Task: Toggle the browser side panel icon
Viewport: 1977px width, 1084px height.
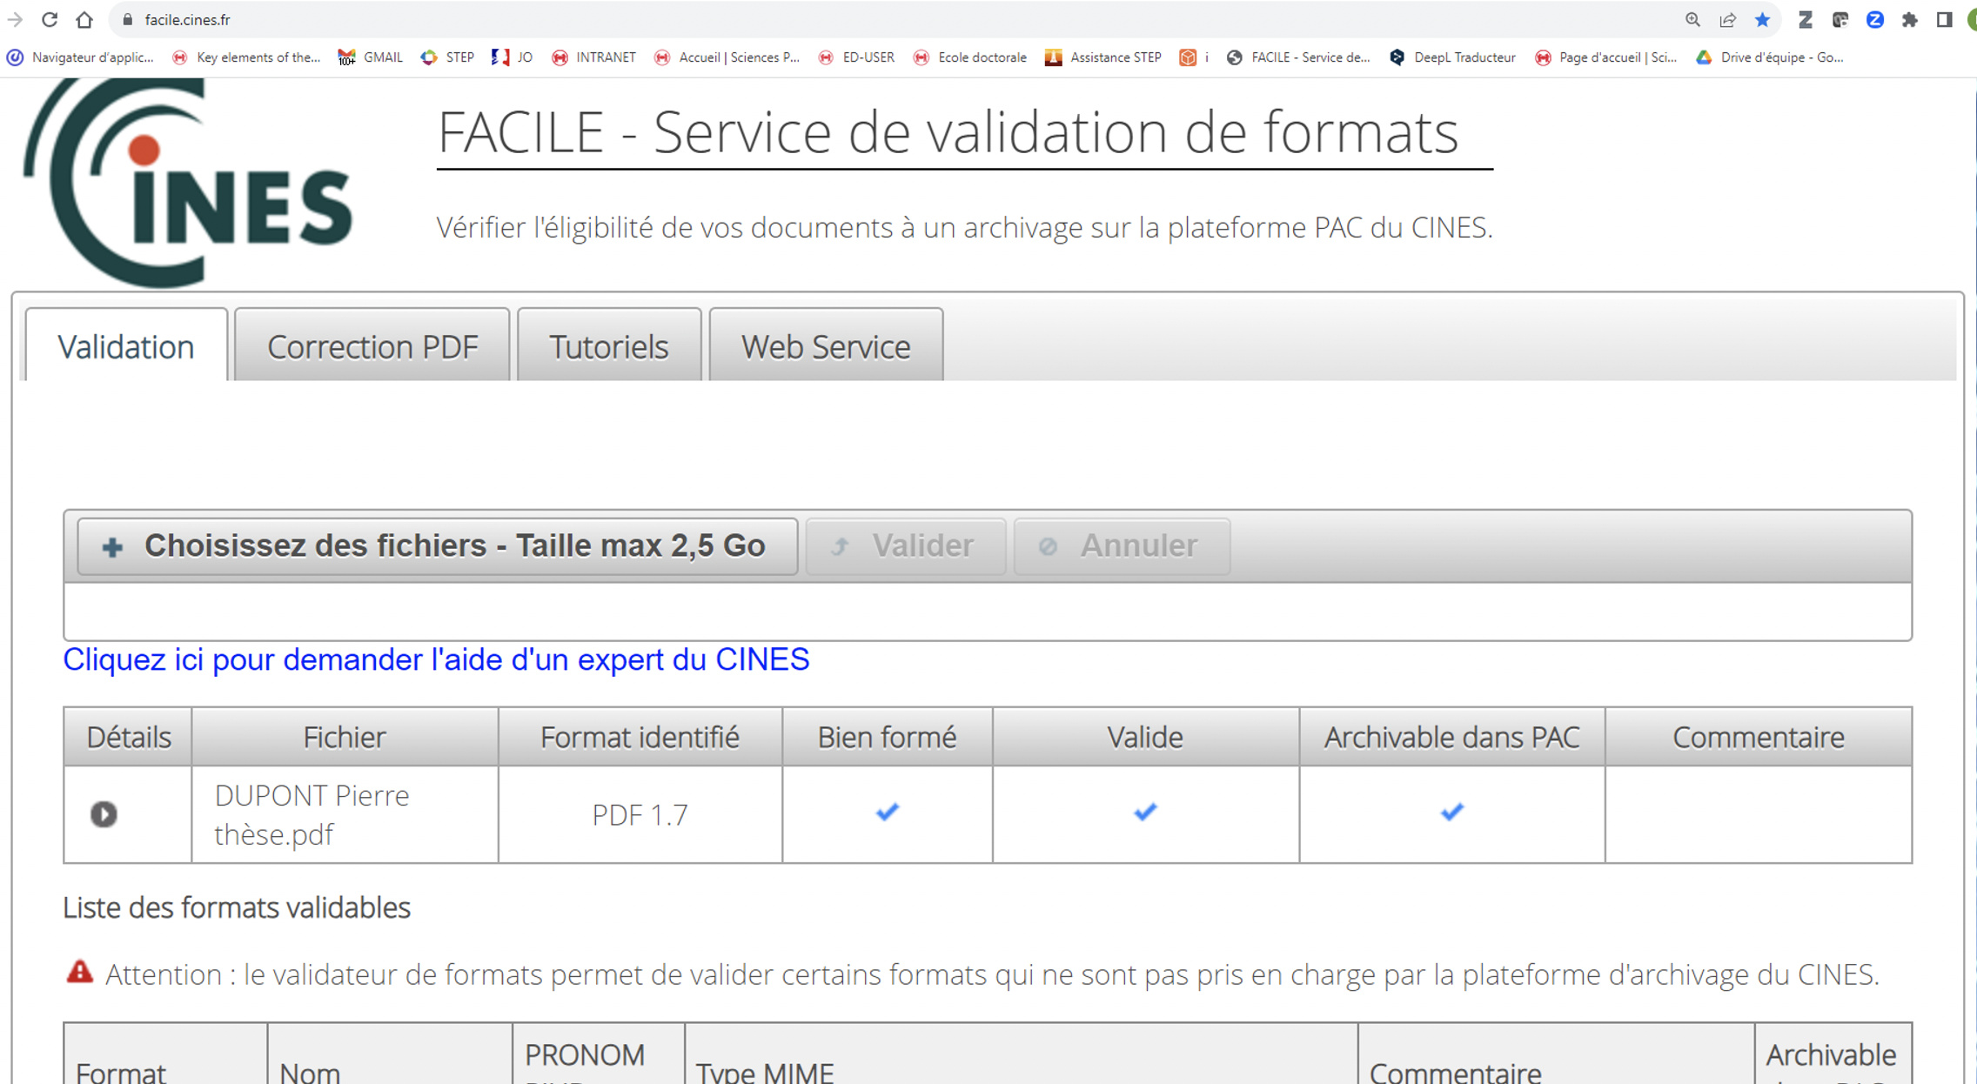Action: coord(1944,19)
